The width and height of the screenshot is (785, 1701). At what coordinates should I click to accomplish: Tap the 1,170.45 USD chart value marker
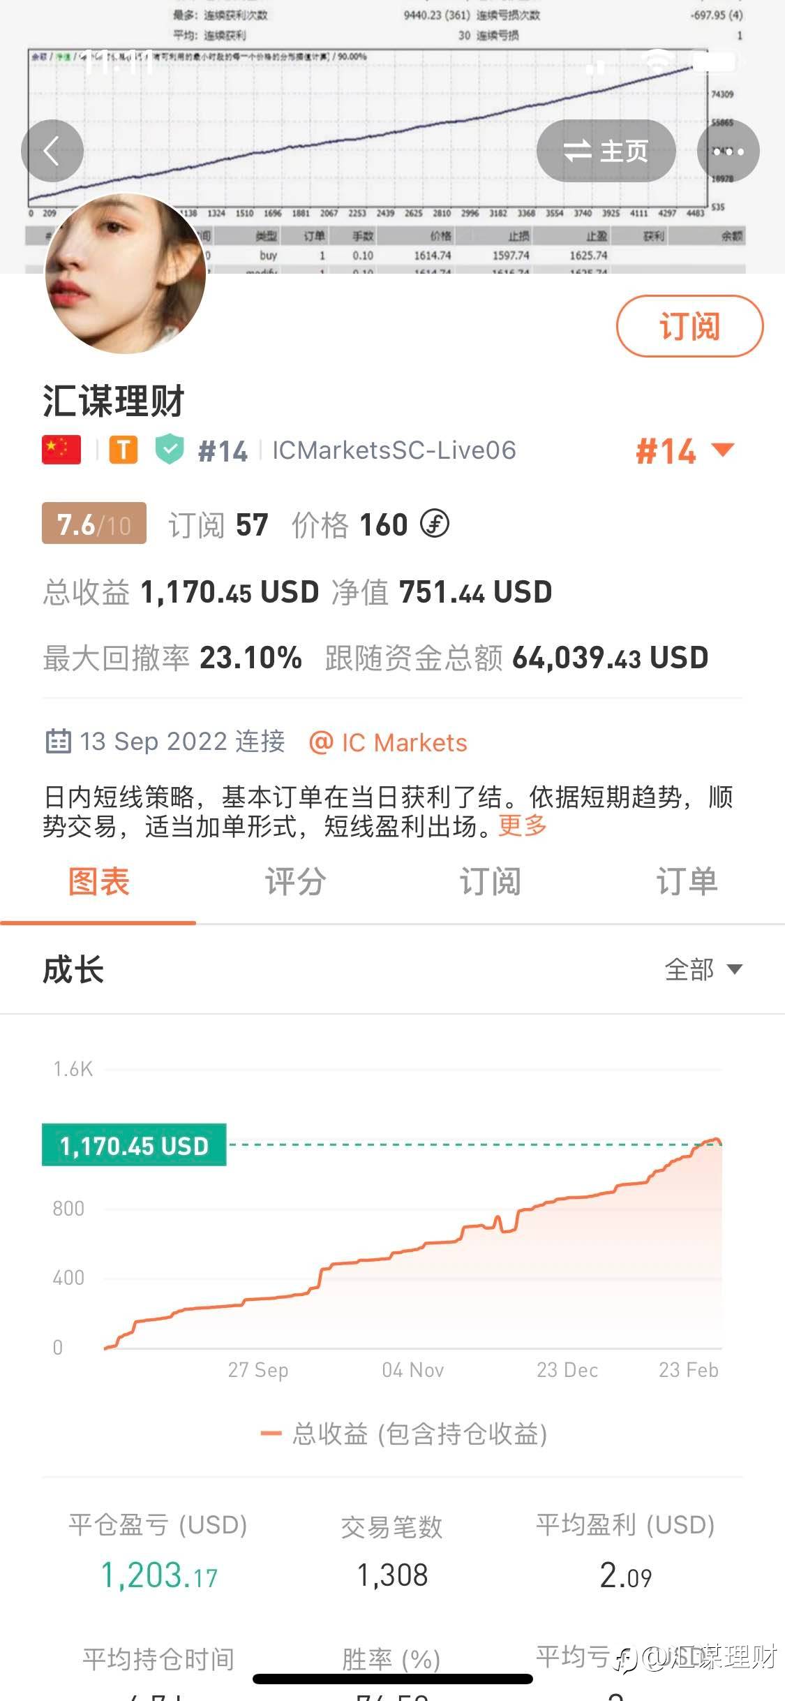coord(134,1145)
